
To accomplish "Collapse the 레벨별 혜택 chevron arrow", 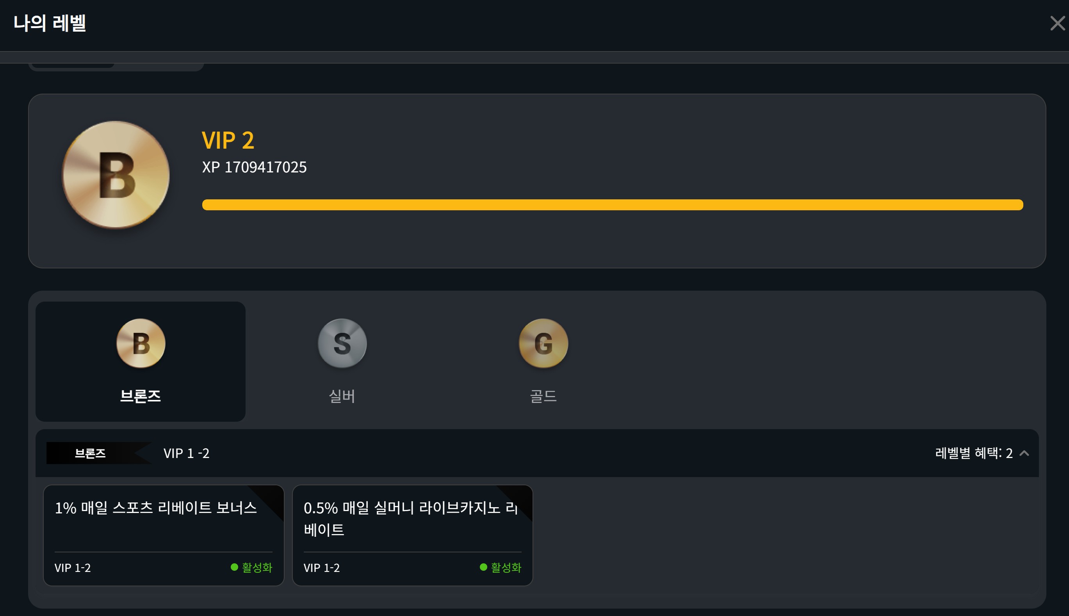I will click(x=1024, y=453).
